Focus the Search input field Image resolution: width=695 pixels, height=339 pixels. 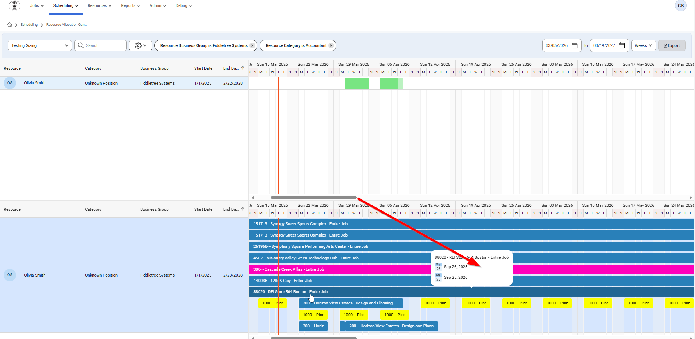point(101,45)
